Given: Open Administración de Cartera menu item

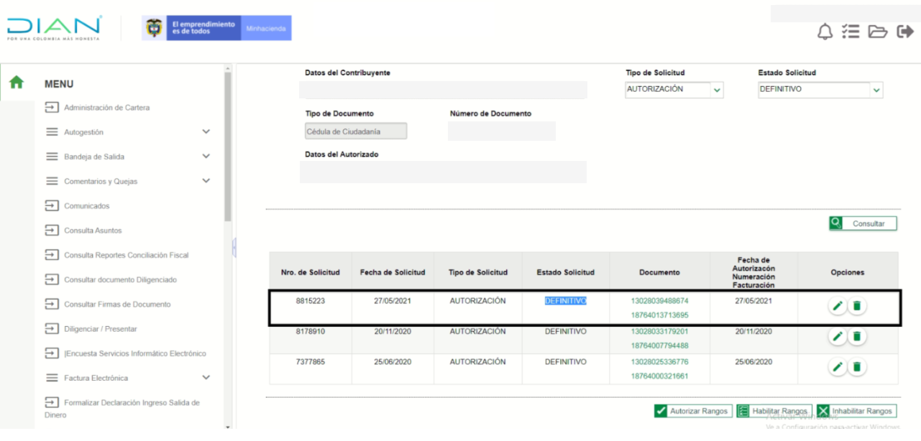Looking at the screenshot, I should click(106, 108).
